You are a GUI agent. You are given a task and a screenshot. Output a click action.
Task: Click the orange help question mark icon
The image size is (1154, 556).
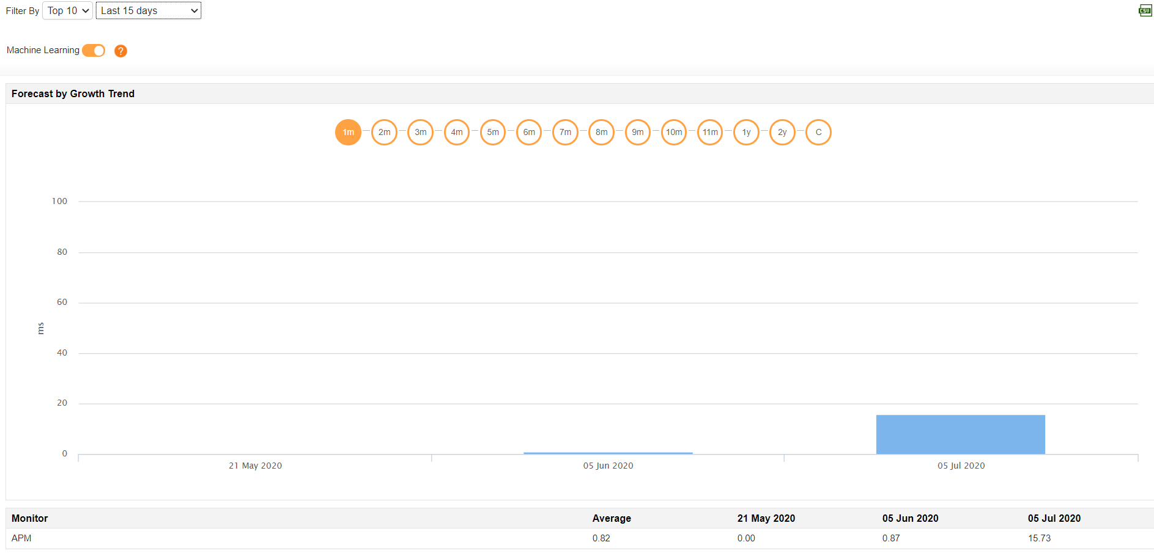pos(120,51)
